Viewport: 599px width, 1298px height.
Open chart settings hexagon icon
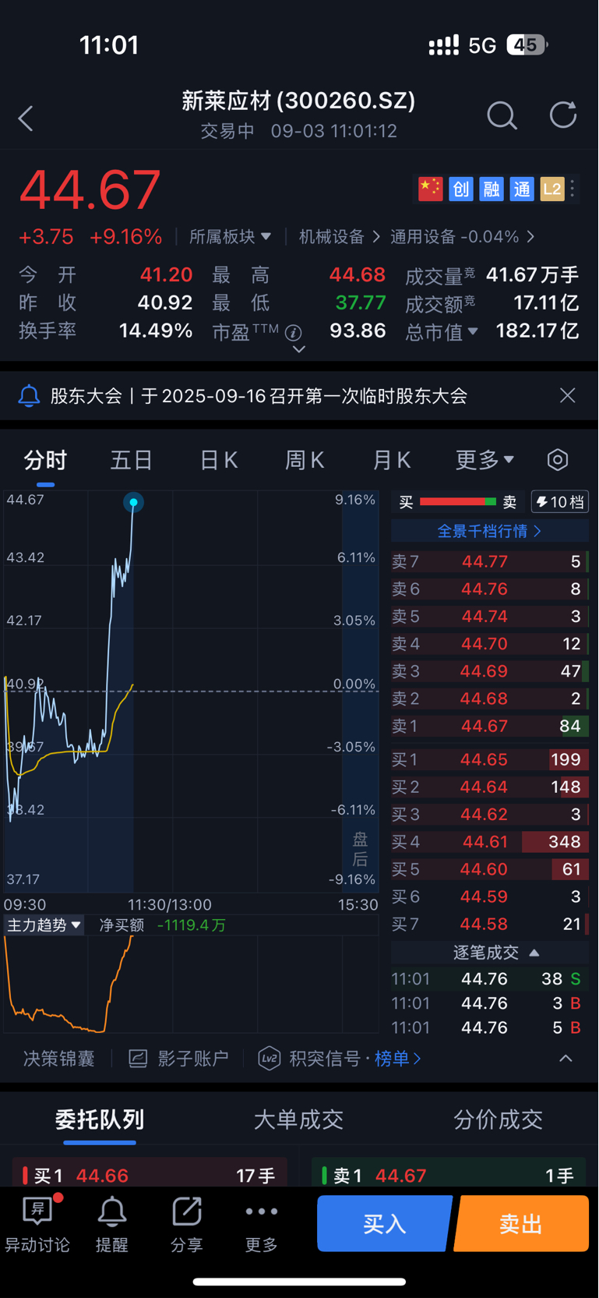(x=558, y=460)
